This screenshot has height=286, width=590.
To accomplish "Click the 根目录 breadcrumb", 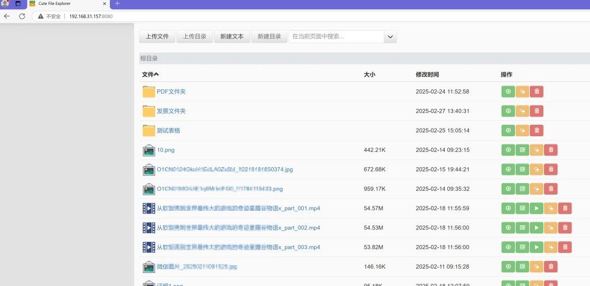I will [149, 58].
